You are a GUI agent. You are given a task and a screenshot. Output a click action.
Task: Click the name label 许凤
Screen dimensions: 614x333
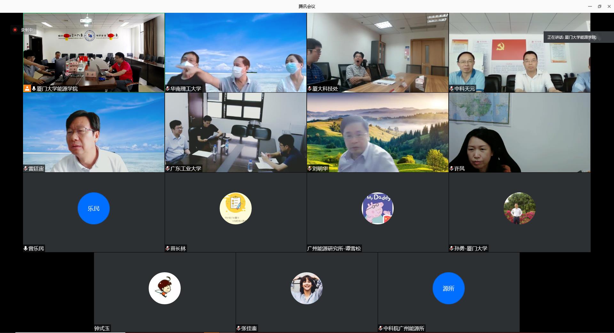[460, 168]
